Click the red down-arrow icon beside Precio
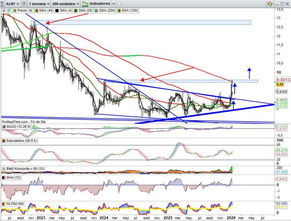The image size is (291, 221). (3, 10)
